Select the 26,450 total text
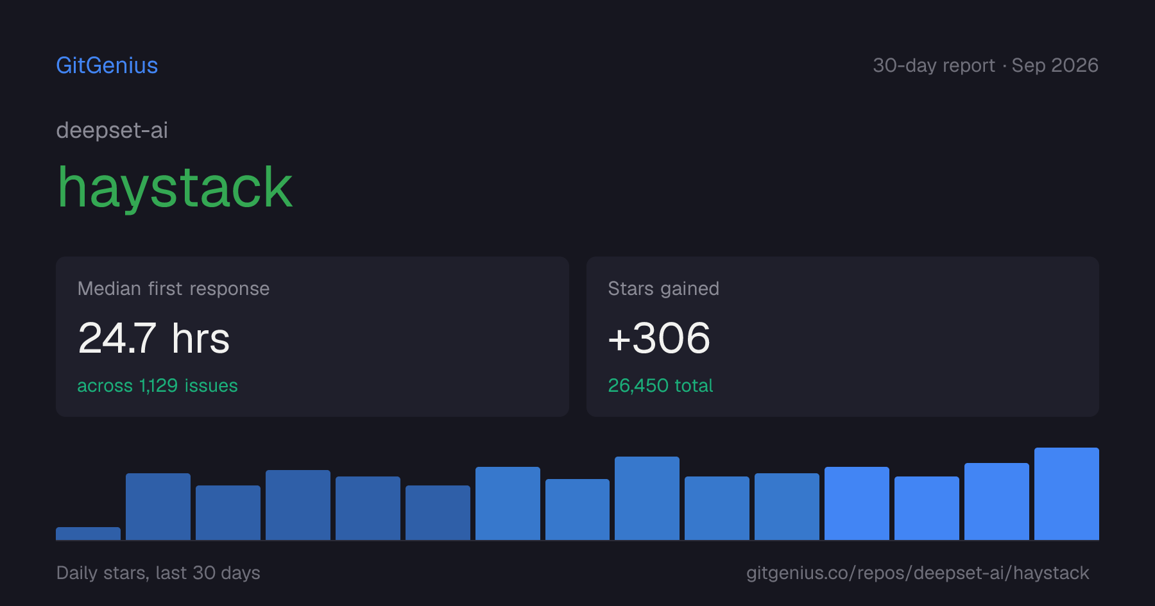The height and width of the screenshot is (606, 1155). 660,385
